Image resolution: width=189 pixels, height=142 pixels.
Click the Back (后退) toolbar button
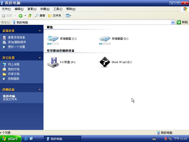point(7,16)
